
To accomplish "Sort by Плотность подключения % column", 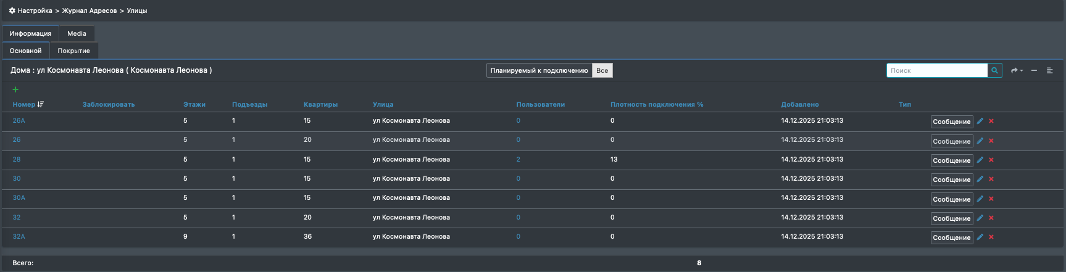I will [x=657, y=104].
